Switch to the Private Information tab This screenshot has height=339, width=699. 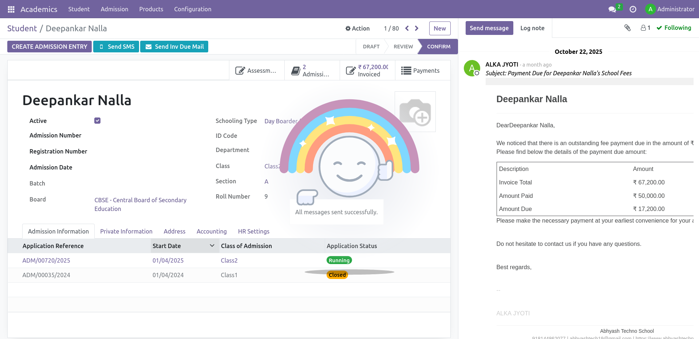click(x=126, y=231)
